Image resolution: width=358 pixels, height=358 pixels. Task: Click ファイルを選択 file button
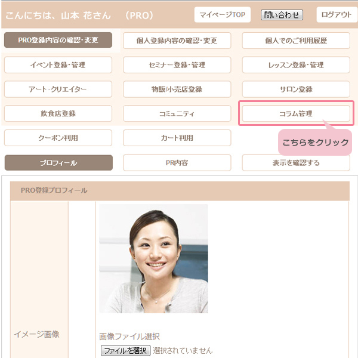(x=125, y=350)
